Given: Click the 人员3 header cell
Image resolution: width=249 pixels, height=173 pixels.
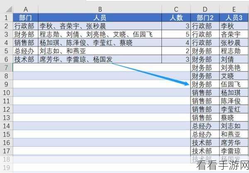Looking at the screenshot, I should point(234,17).
